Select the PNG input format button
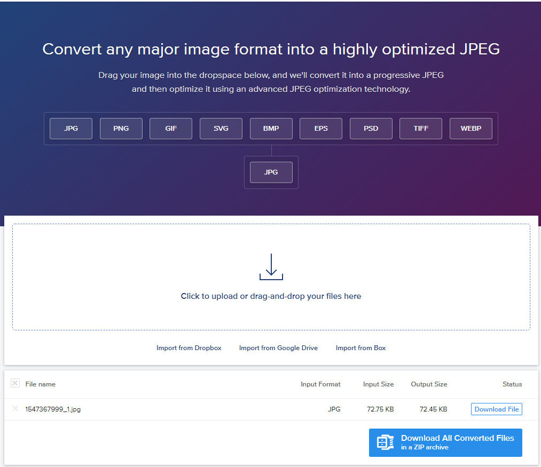 pyautogui.click(x=121, y=129)
